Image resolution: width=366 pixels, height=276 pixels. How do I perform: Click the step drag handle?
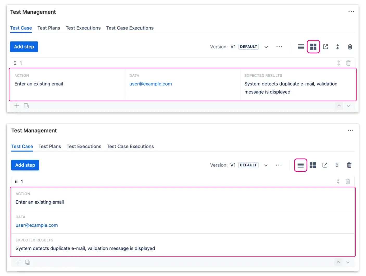(15, 63)
